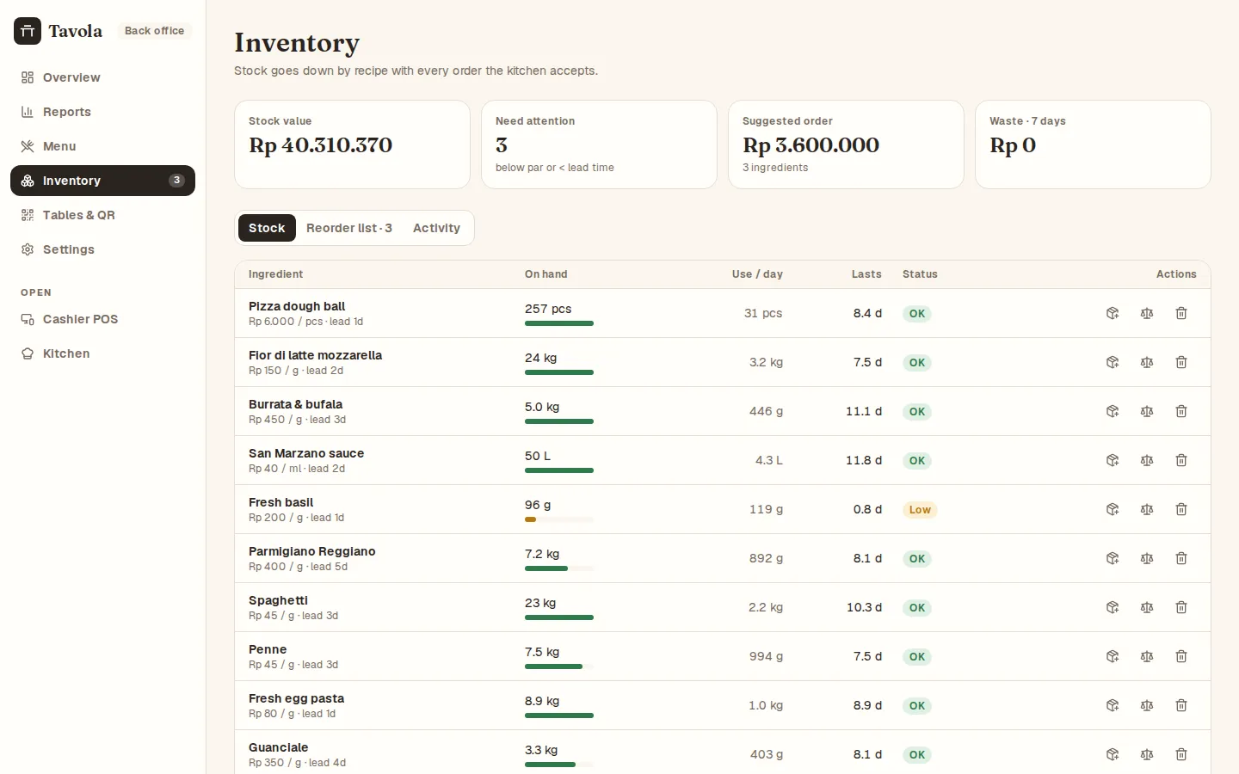Open the Activity tab
Screen dimensions: 1239x774
[436, 228]
